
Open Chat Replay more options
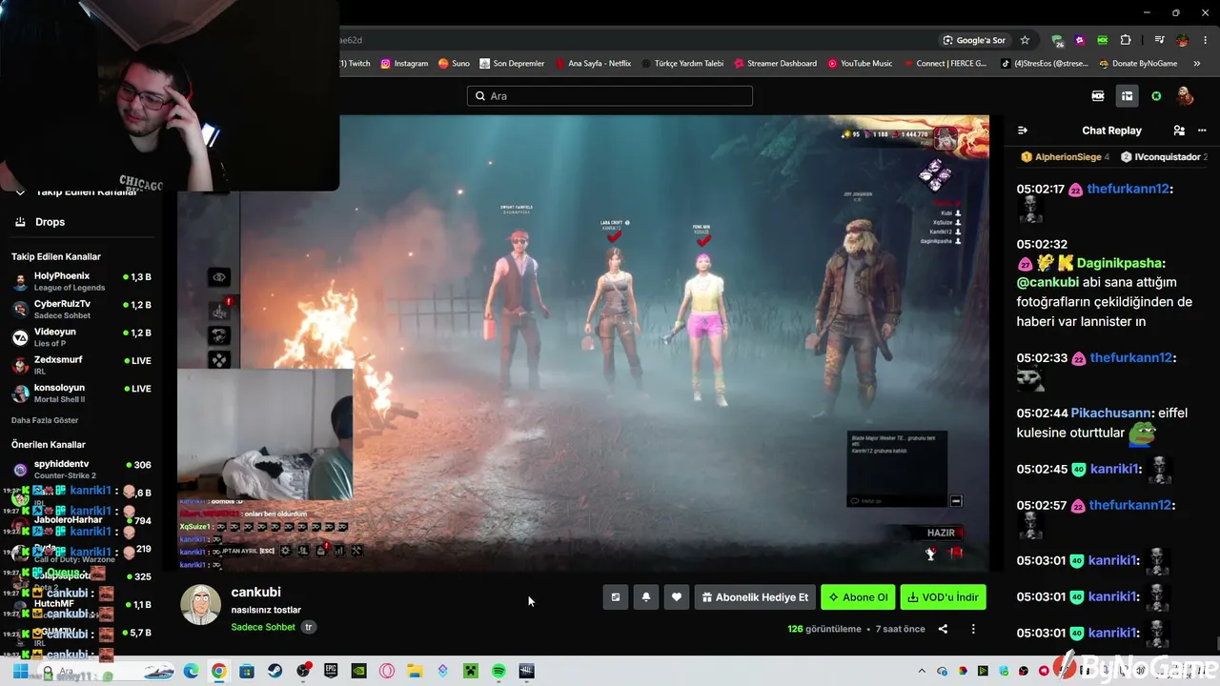click(1204, 131)
